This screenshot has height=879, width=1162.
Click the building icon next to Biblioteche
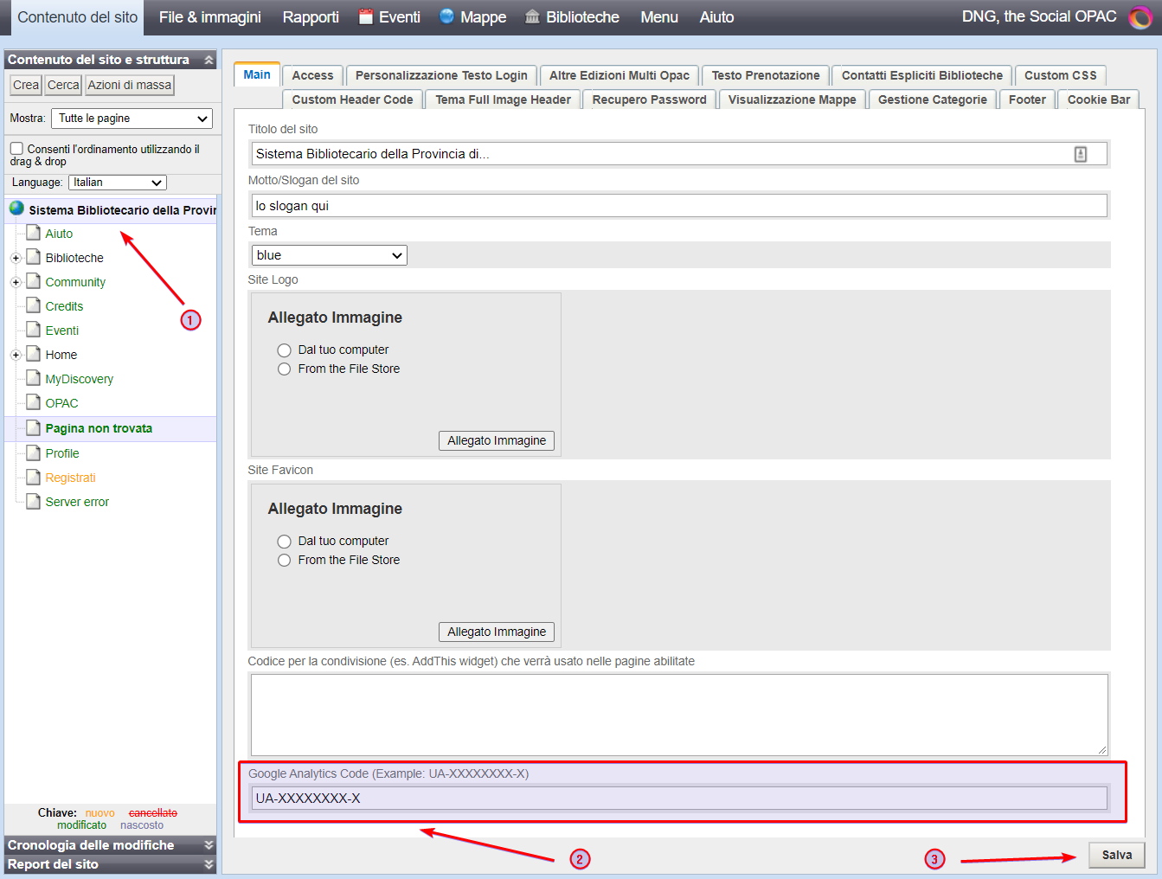point(532,17)
